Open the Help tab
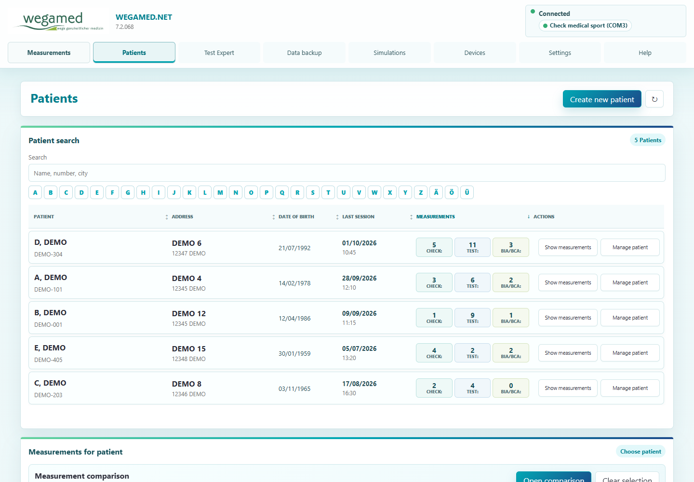 click(x=645, y=53)
